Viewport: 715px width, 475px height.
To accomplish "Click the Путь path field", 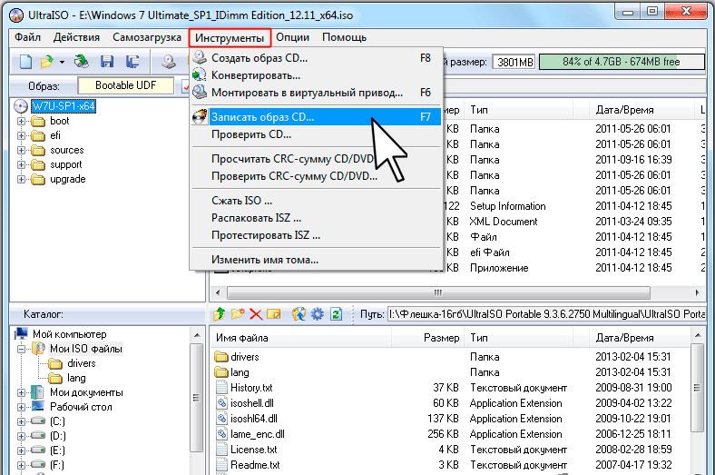I will (x=546, y=314).
